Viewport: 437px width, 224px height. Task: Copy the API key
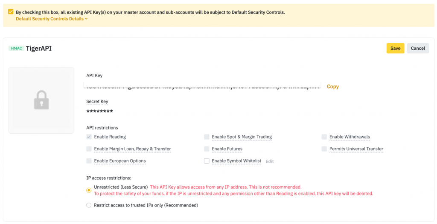click(332, 86)
